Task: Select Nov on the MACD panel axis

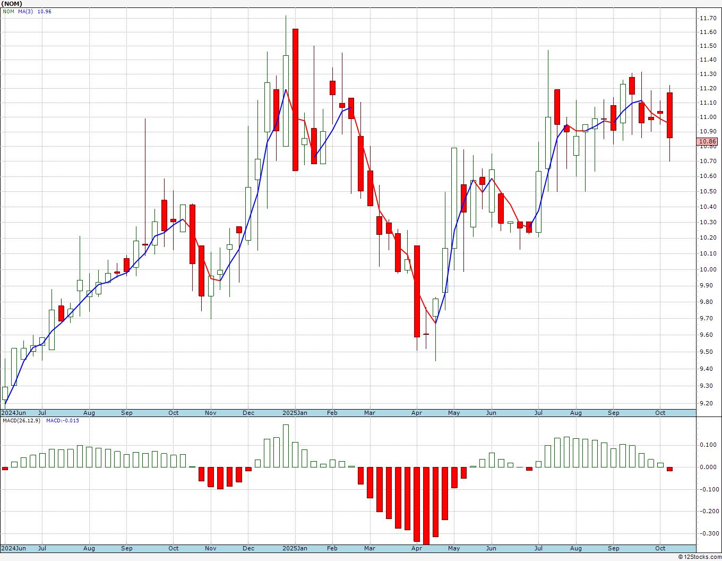Action: (211, 548)
